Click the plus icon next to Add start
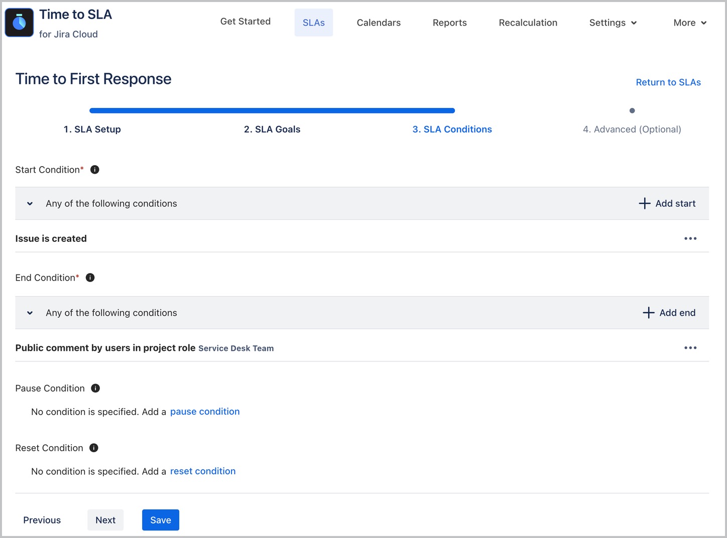Screen dimensions: 727x538 pyautogui.click(x=644, y=203)
